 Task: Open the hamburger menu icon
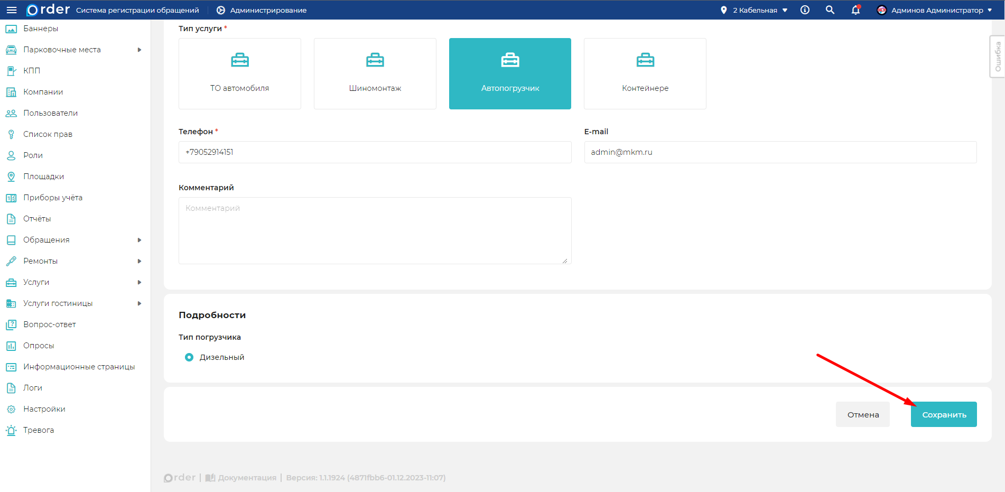click(x=12, y=10)
